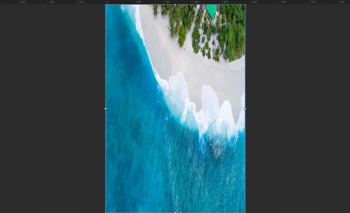Click the ruler mark labeled 800
The image size is (350, 213).
[x=342, y=2]
